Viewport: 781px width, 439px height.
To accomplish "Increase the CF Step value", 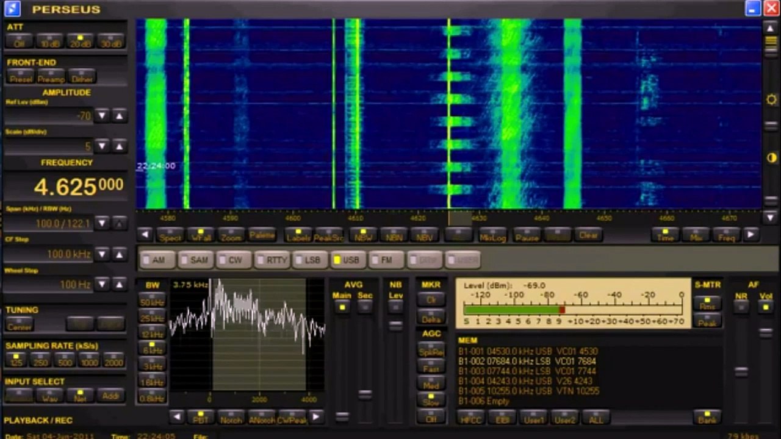I will point(119,254).
